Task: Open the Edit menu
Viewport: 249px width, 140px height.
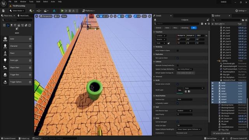Action: coord(16,2)
